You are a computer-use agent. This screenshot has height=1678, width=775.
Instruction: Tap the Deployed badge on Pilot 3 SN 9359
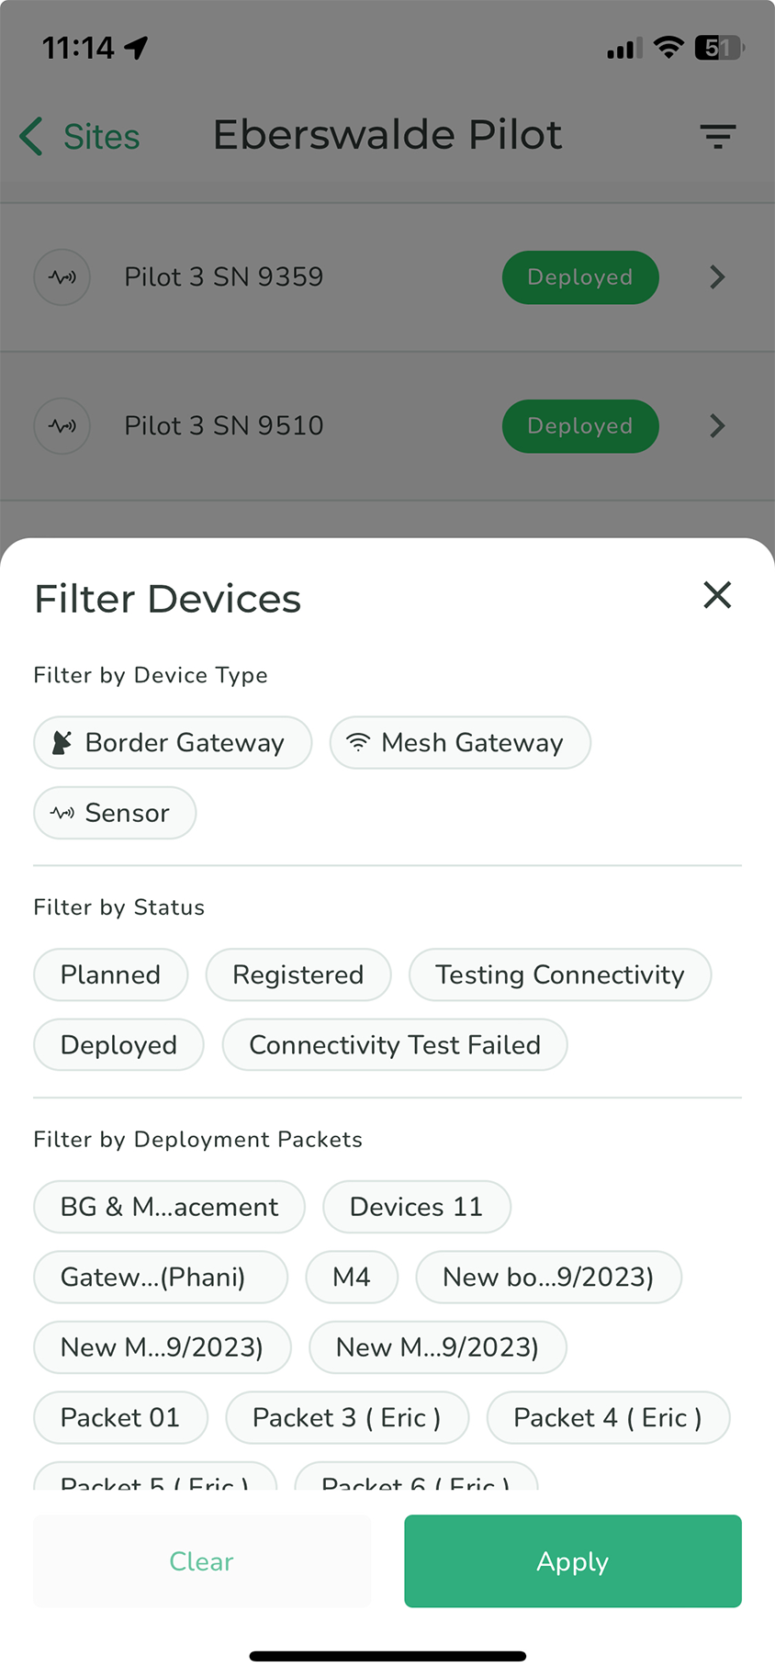(579, 277)
